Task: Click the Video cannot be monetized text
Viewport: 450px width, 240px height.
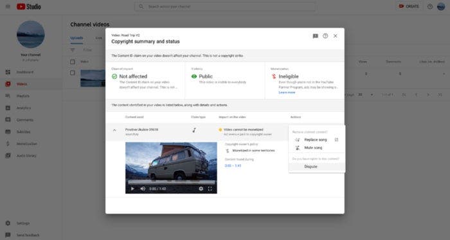Action: pos(244,130)
